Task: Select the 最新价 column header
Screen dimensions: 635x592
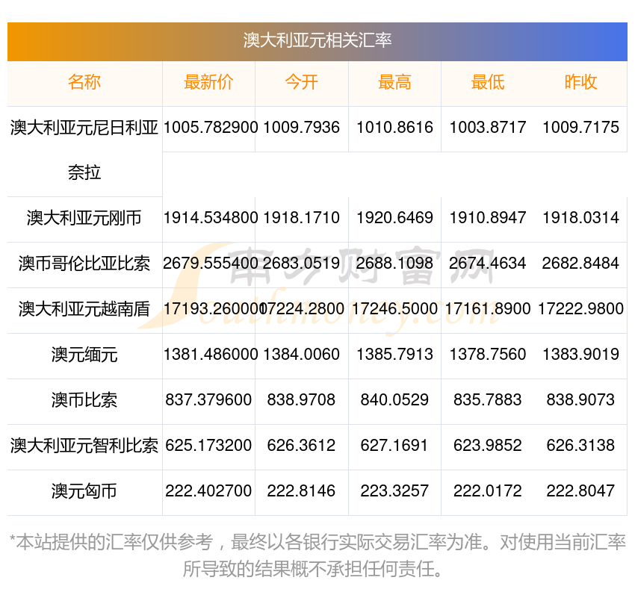Action: 208,82
